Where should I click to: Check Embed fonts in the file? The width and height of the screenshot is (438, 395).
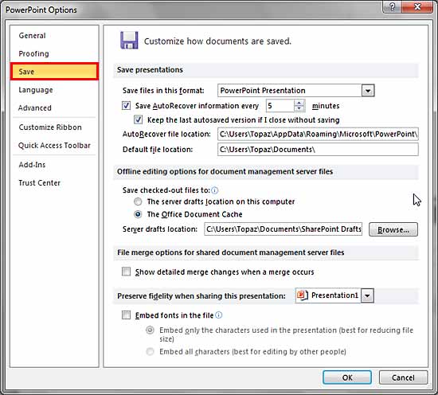(x=126, y=315)
